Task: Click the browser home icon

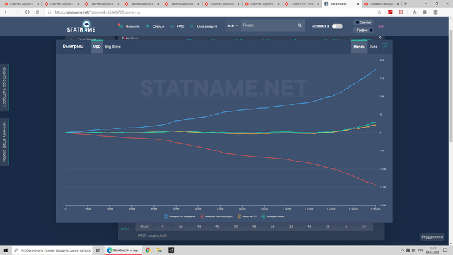Action: tap(38, 12)
